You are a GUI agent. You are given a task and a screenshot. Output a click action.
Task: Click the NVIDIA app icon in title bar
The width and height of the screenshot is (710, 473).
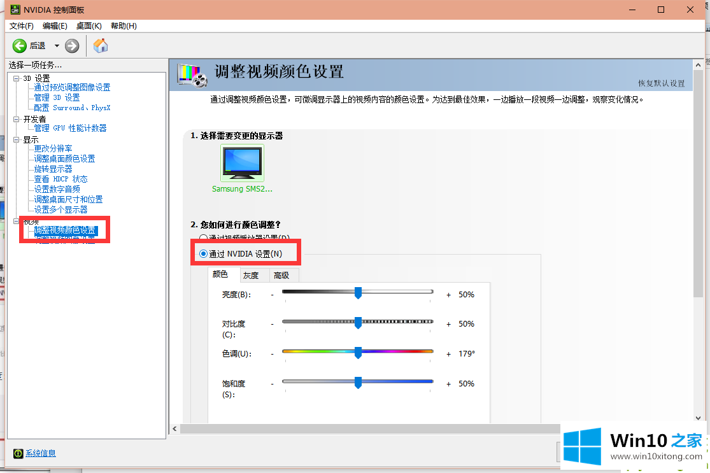[15, 10]
